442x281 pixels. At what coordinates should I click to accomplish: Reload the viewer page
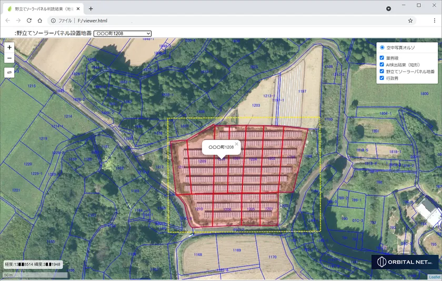coord(29,21)
